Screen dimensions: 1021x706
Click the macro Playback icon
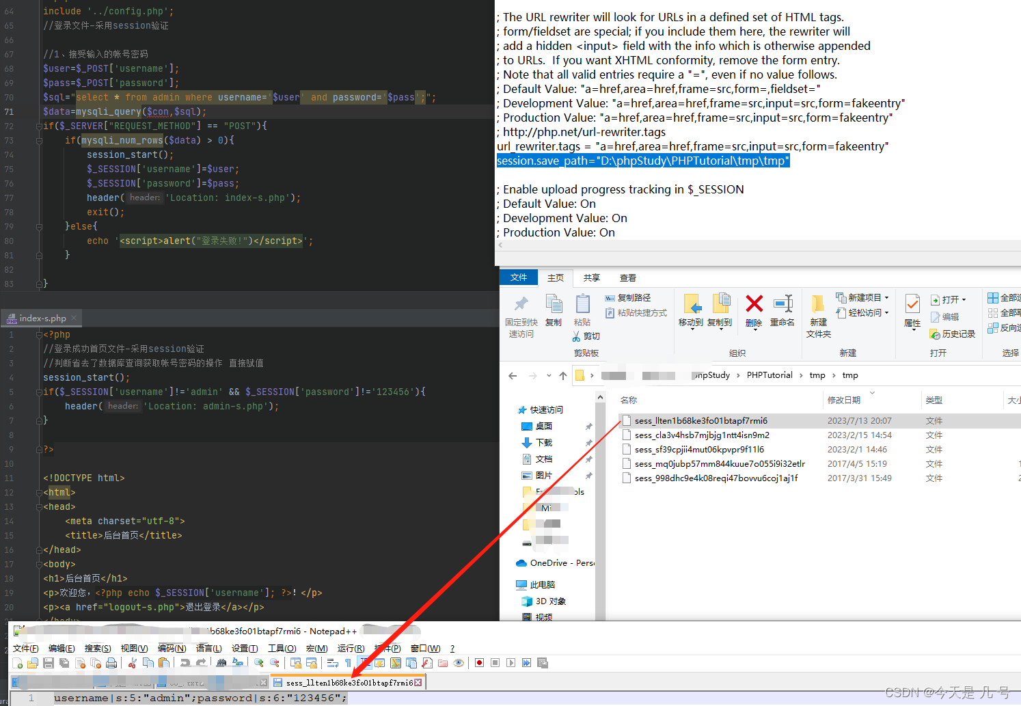coord(510,663)
